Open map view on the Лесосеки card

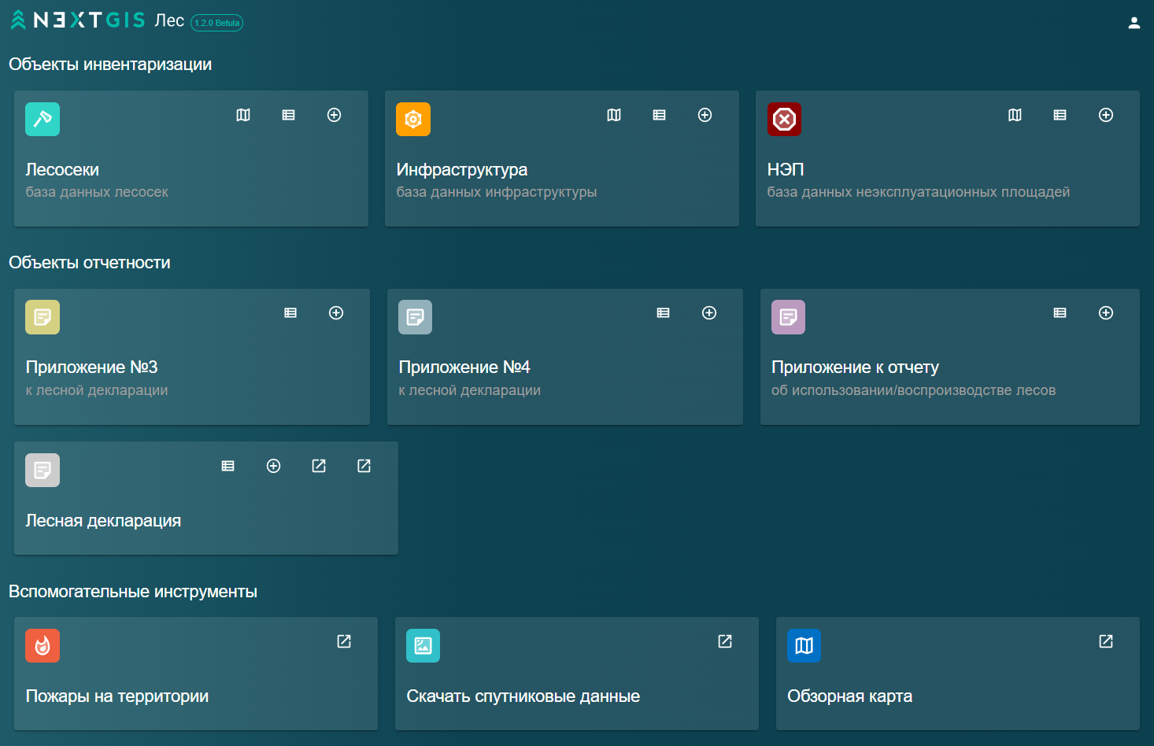[242, 115]
